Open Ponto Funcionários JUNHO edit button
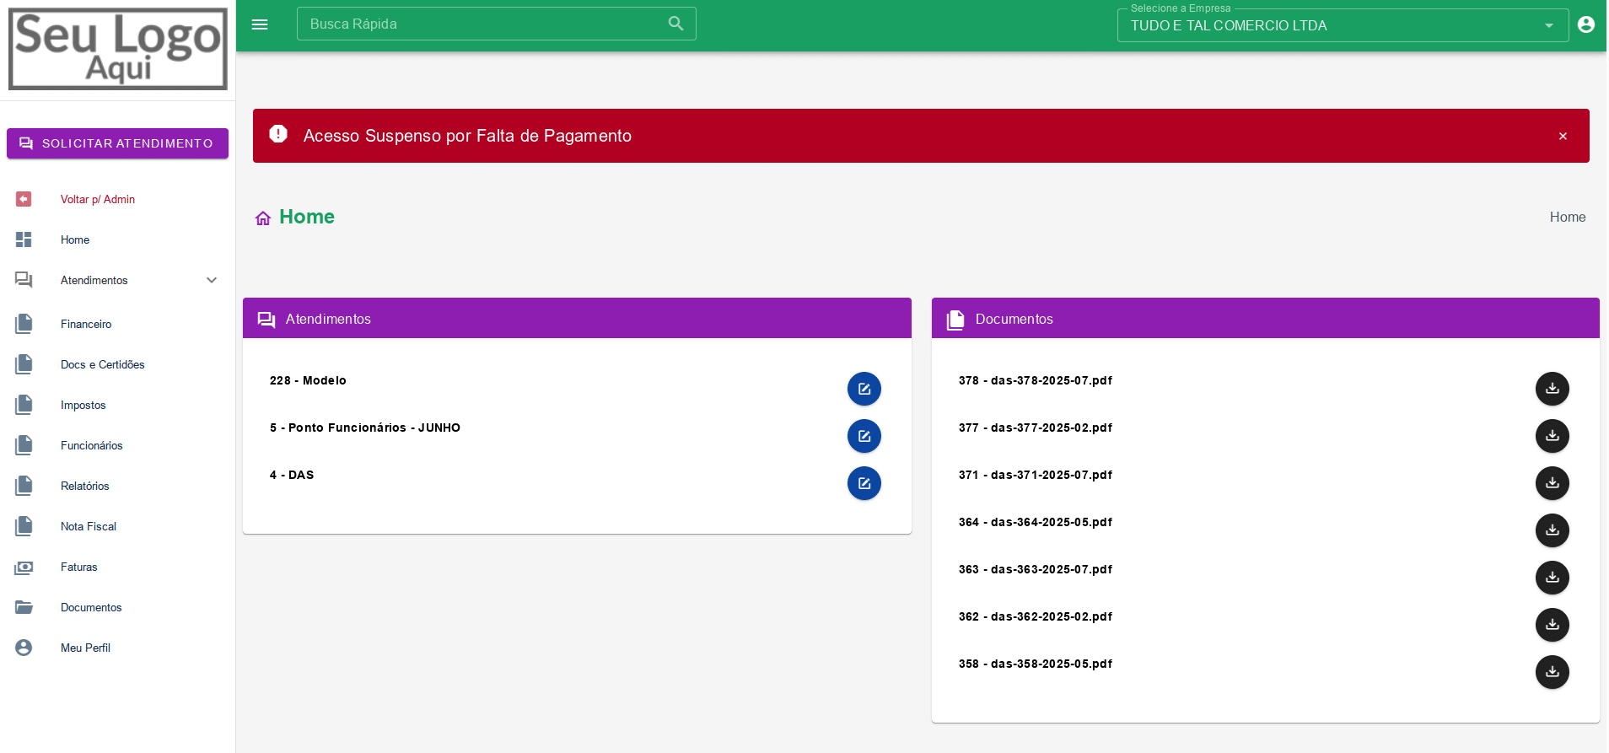This screenshot has height=753, width=1609. tap(864, 436)
